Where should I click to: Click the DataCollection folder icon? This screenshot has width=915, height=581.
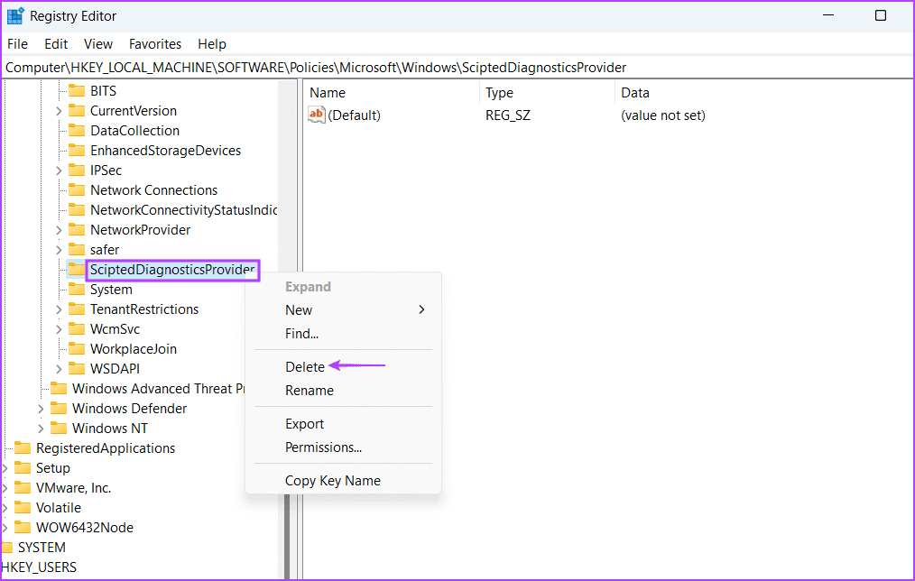(x=76, y=131)
